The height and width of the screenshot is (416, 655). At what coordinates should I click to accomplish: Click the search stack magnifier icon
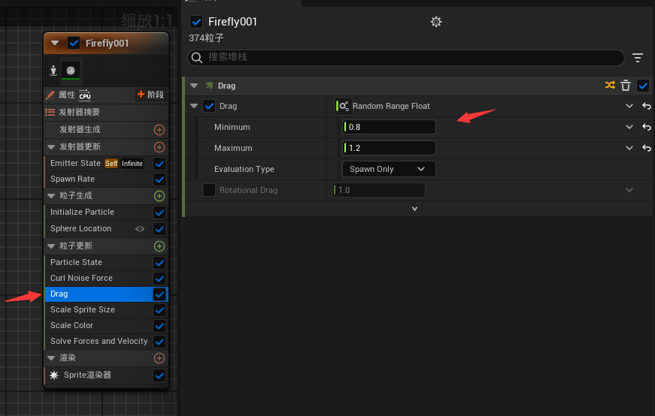coord(197,57)
